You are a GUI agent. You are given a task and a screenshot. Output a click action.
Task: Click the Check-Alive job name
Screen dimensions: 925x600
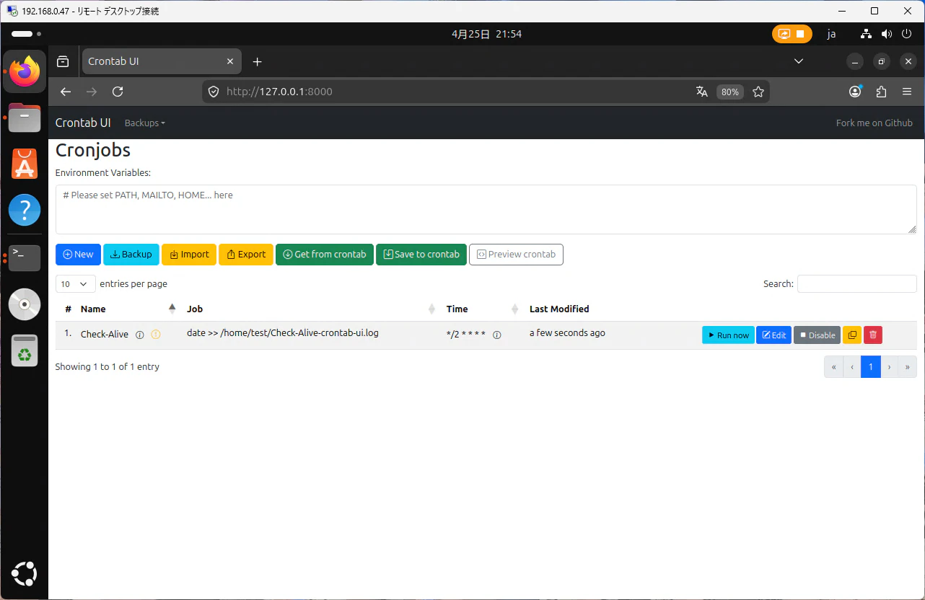click(105, 334)
